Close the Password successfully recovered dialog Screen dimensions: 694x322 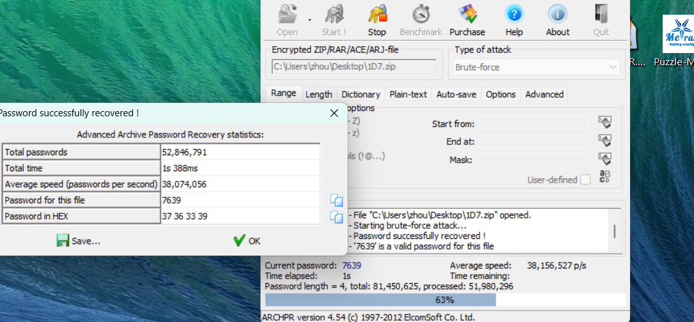coord(334,113)
